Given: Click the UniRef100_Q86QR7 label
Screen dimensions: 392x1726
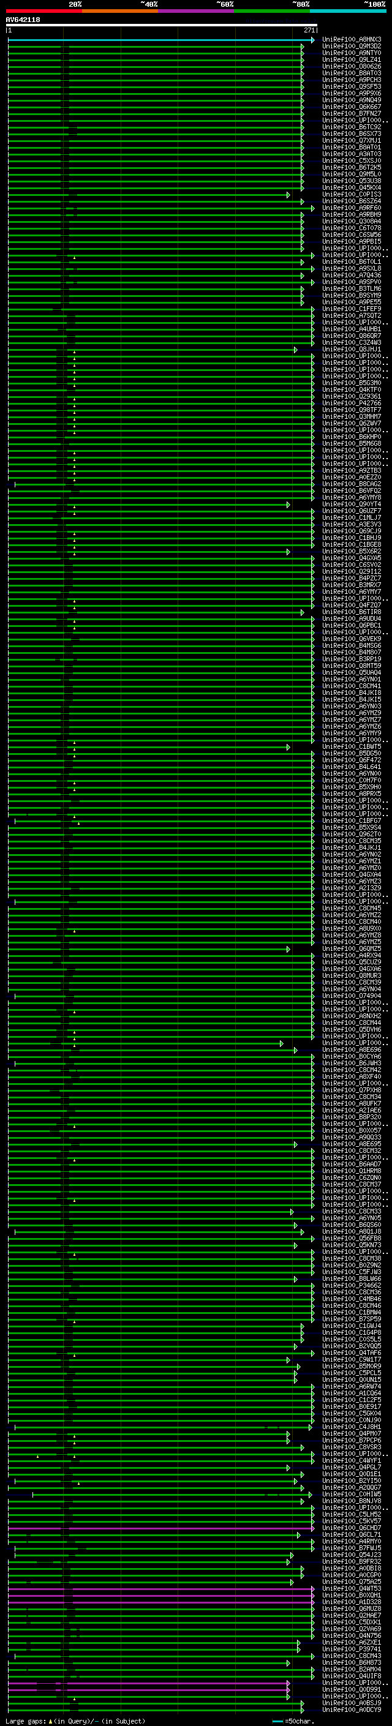Looking at the screenshot, I should click(x=352, y=336).
